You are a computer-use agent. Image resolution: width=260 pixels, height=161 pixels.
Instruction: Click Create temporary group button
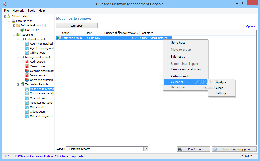234,149
